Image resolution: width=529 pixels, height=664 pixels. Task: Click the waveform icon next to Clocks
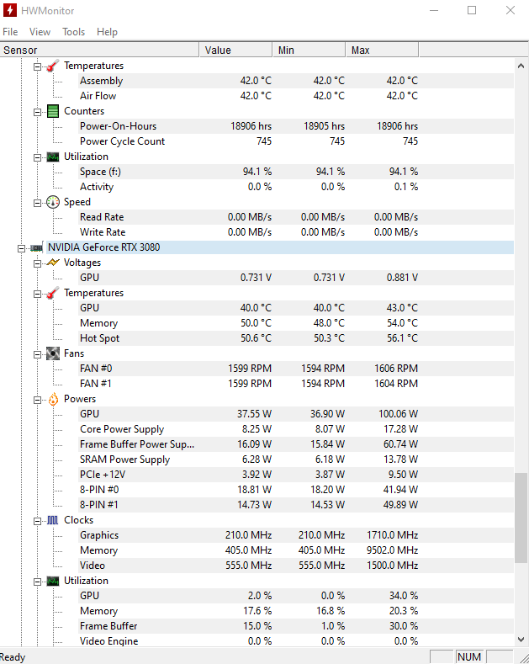point(53,520)
